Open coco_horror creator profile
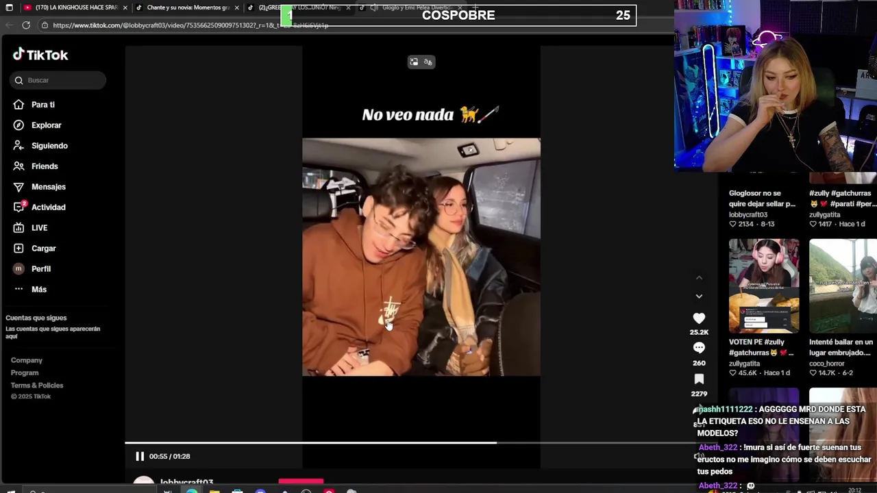The image size is (877, 493). (826, 364)
